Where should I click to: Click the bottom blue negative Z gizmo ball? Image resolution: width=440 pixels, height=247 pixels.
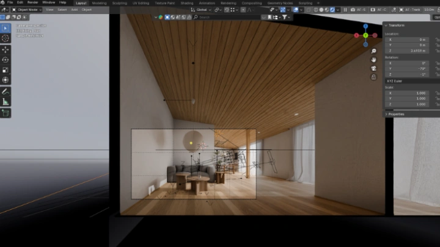point(365,45)
